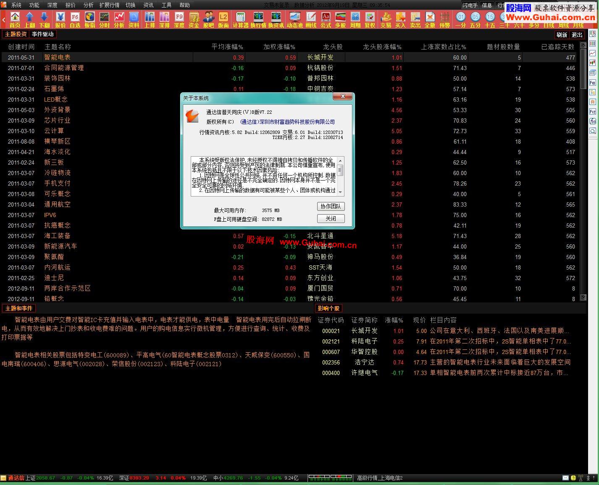Close the 关于本系统 dialog with X

click(343, 97)
